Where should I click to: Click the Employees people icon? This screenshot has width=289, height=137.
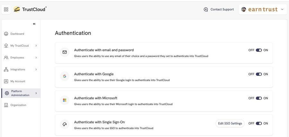[6, 58]
